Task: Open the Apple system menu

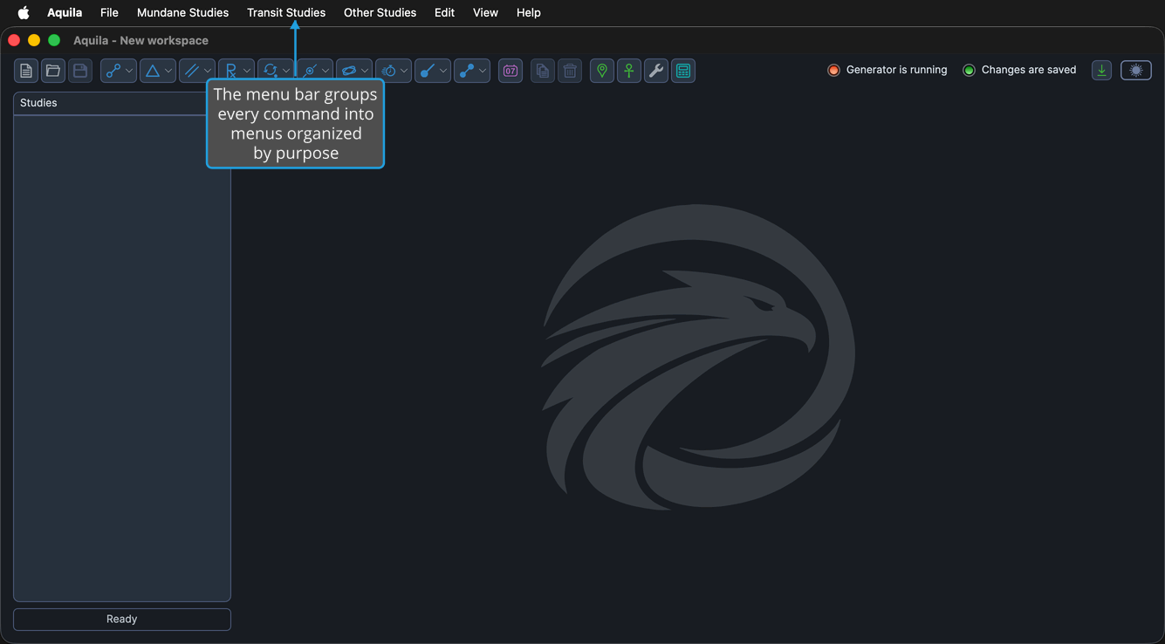Action: [24, 12]
